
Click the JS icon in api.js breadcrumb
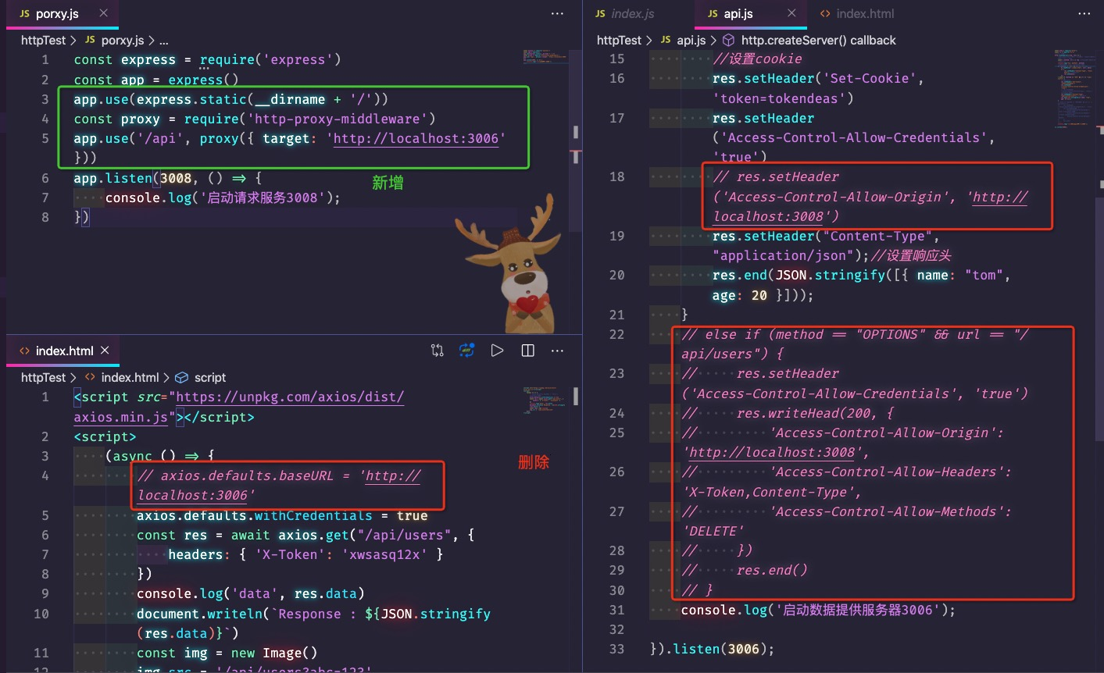666,40
